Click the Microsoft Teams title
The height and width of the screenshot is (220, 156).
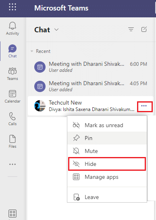coord(61,8)
